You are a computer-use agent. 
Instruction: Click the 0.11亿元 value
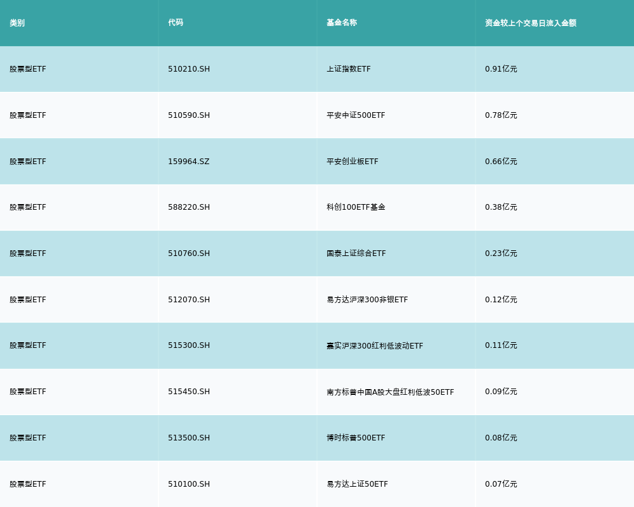pyautogui.click(x=501, y=345)
